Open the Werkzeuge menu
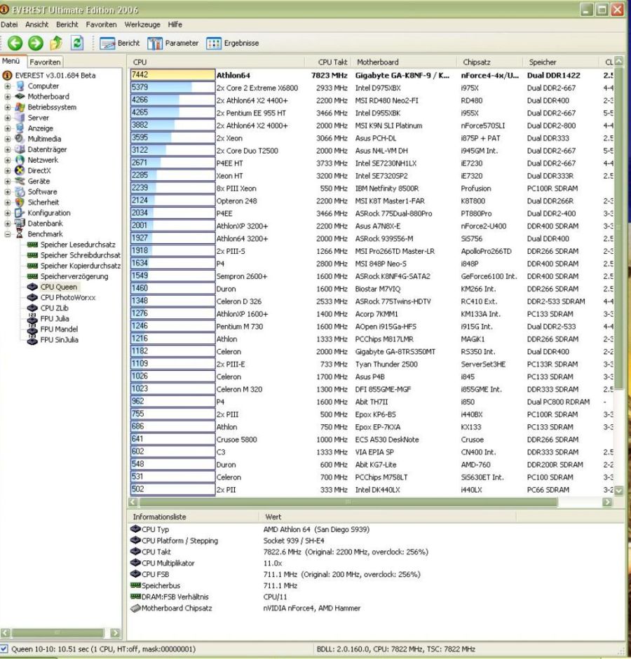631x659 pixels. coord(142,25)
